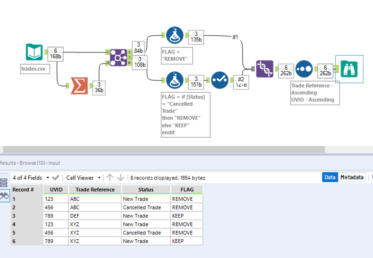Image resolution: width=373 pixels, height=258 pixels.
Task: Click the #1 connection label
Action: click(235, 37)
